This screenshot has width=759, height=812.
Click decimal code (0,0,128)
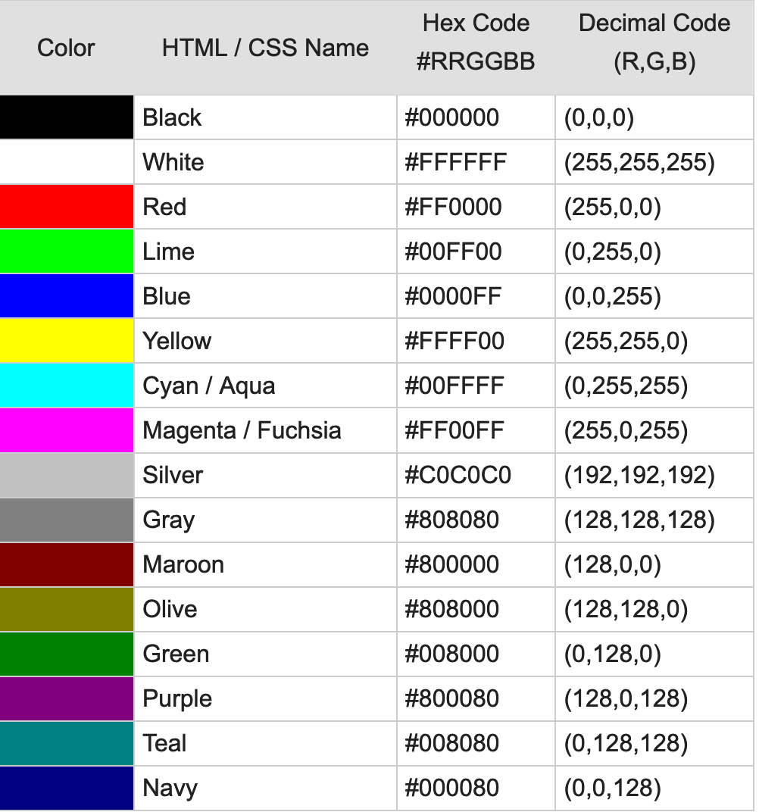pos(613,789)
